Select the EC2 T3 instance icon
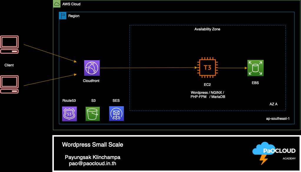Viewport: 301px width, 172px height. (x=207, y=68)
